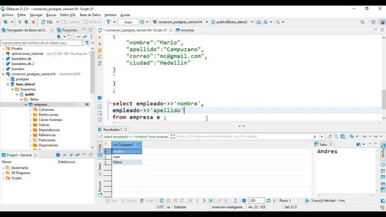Click the ?column? header cell
This screenshot has width=386, height=217.
(x=127, y=145)
